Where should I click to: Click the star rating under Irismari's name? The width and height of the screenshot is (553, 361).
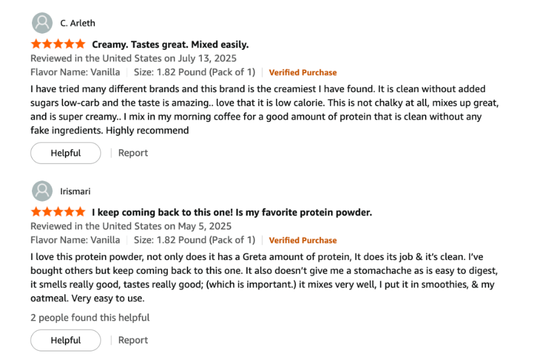pos(58,212)
